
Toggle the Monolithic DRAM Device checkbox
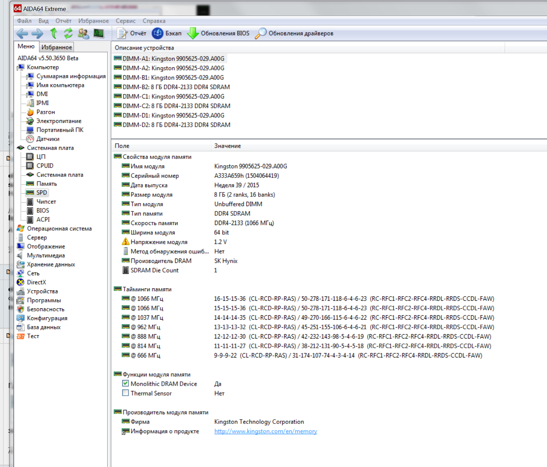tap(126, 383)
